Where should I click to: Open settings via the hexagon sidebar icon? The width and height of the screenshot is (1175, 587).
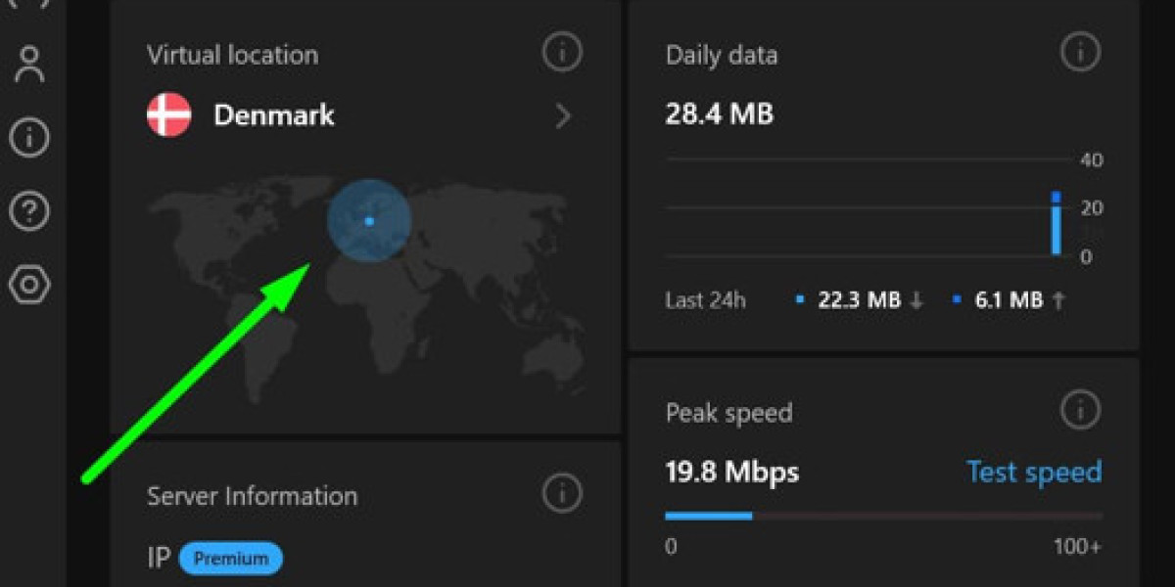(30, 284)
